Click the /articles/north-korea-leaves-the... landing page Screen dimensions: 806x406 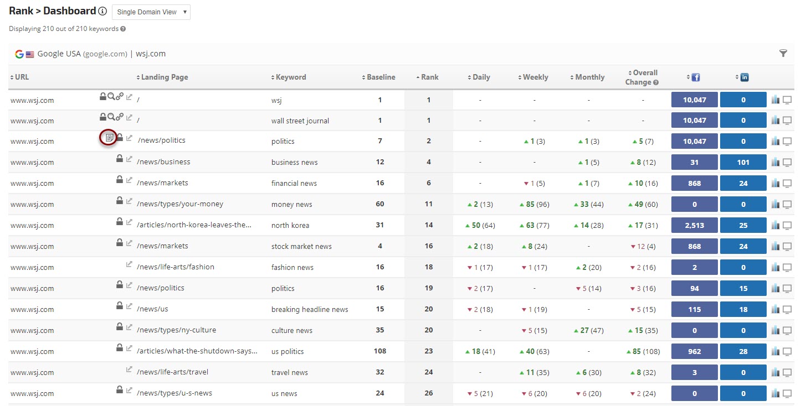coord(194,225)
